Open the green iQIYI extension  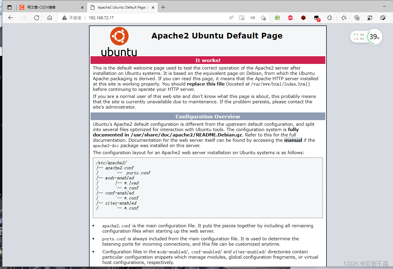(277, 18)
